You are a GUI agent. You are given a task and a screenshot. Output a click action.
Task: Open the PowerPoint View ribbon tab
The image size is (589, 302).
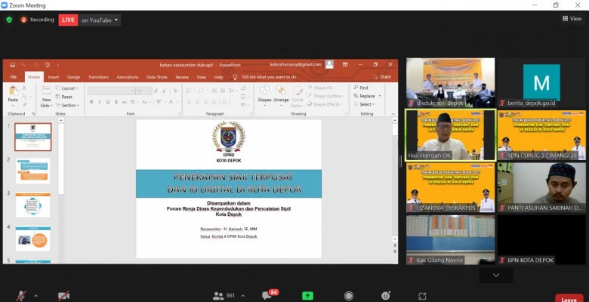[x=202, y=76]
